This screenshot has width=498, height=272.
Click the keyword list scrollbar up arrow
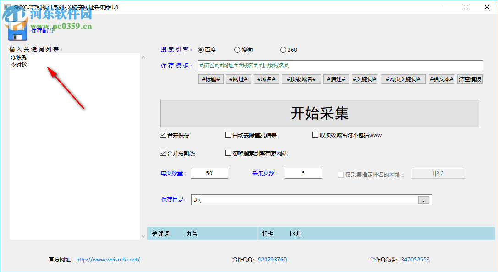coord(143,57)
